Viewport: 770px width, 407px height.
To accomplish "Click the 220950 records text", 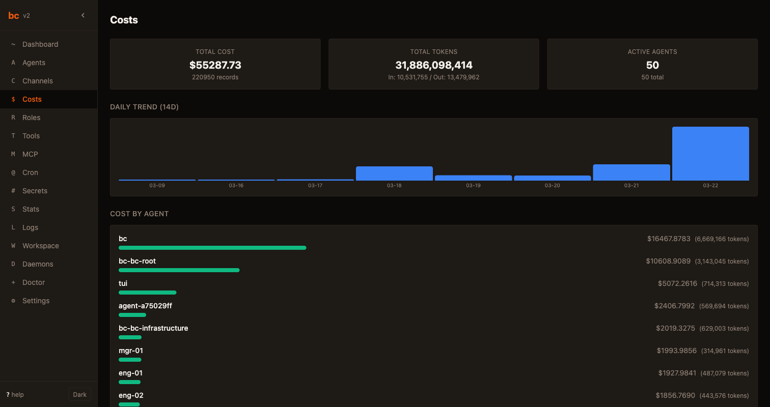I will [215, 77].
